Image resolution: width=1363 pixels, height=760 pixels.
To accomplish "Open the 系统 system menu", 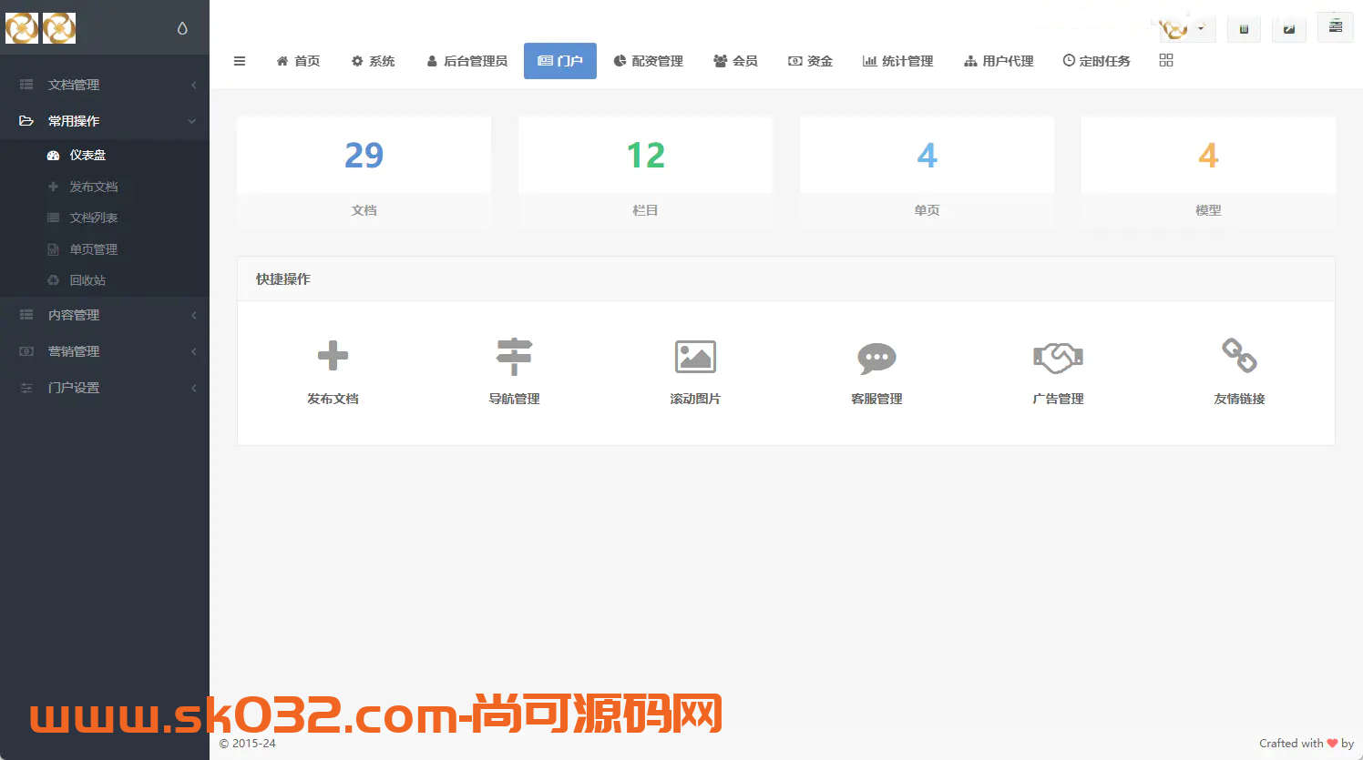I will [x=374, y=61].
